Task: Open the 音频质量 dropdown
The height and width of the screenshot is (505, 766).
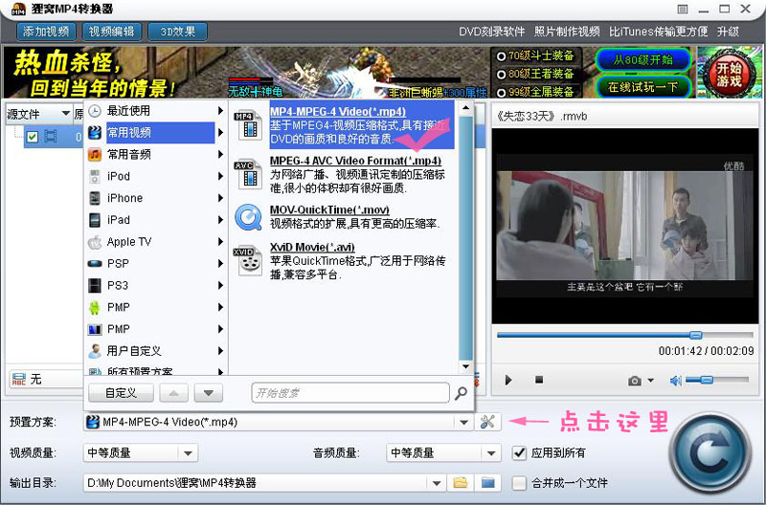Action: pos(491,453)
